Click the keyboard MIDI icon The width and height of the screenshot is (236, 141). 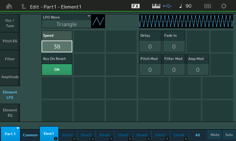(x=157, y=6)
